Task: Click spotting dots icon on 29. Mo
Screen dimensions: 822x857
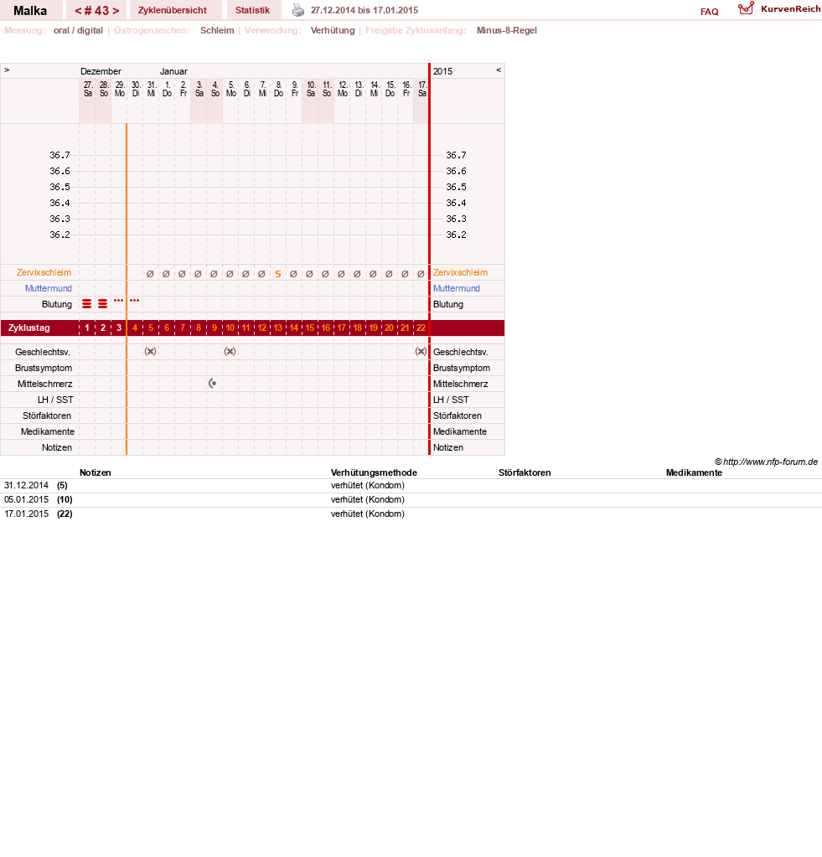Action: [119, 301]
